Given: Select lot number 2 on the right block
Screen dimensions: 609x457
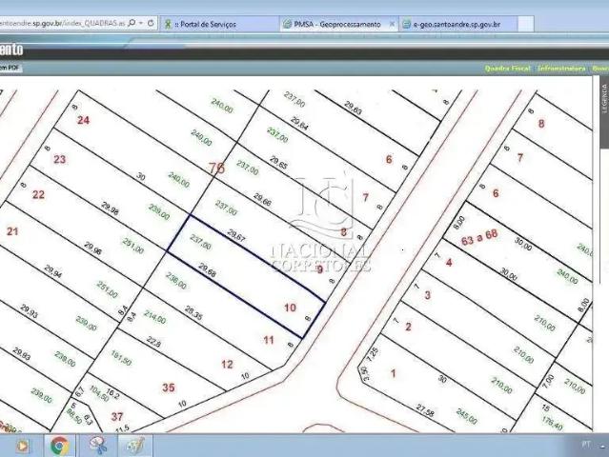Looking at the screenshot, I should pyautogui.click(x=408, y=327).
